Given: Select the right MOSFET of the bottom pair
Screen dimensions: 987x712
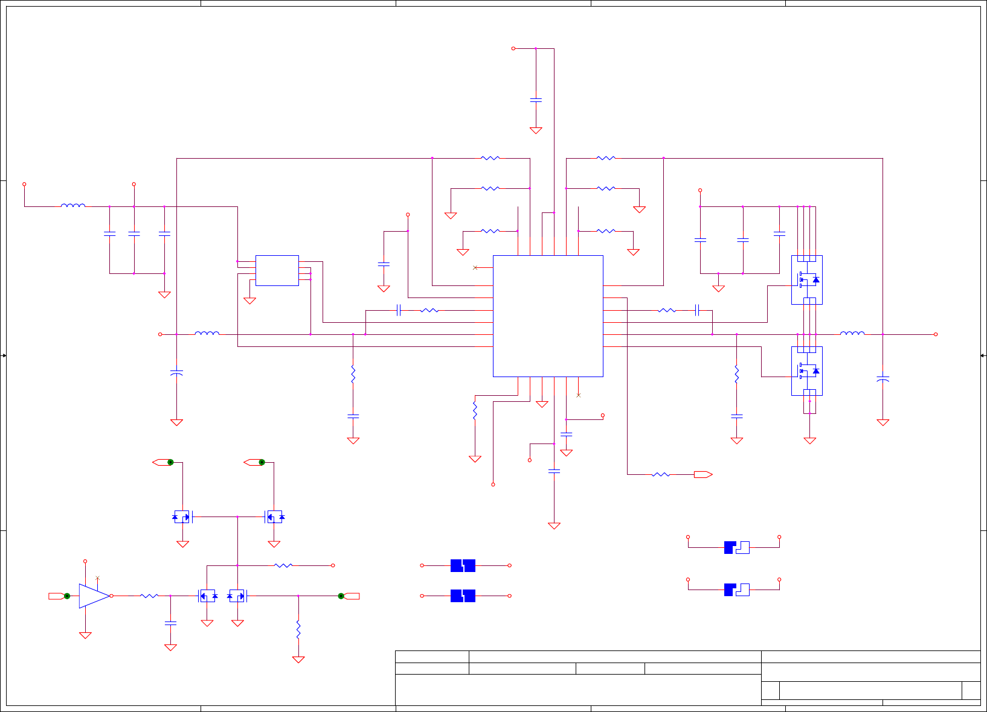Looking at the screenshot, I should (237, 596).
